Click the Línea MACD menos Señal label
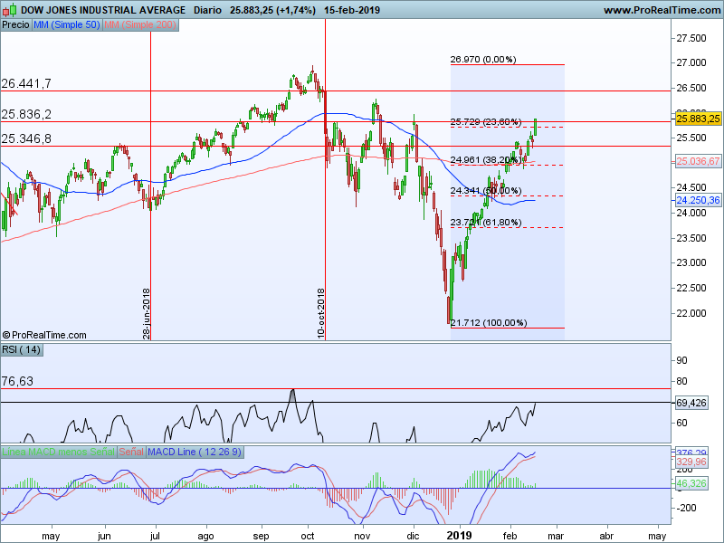724x543 pixels. [58, 452]
